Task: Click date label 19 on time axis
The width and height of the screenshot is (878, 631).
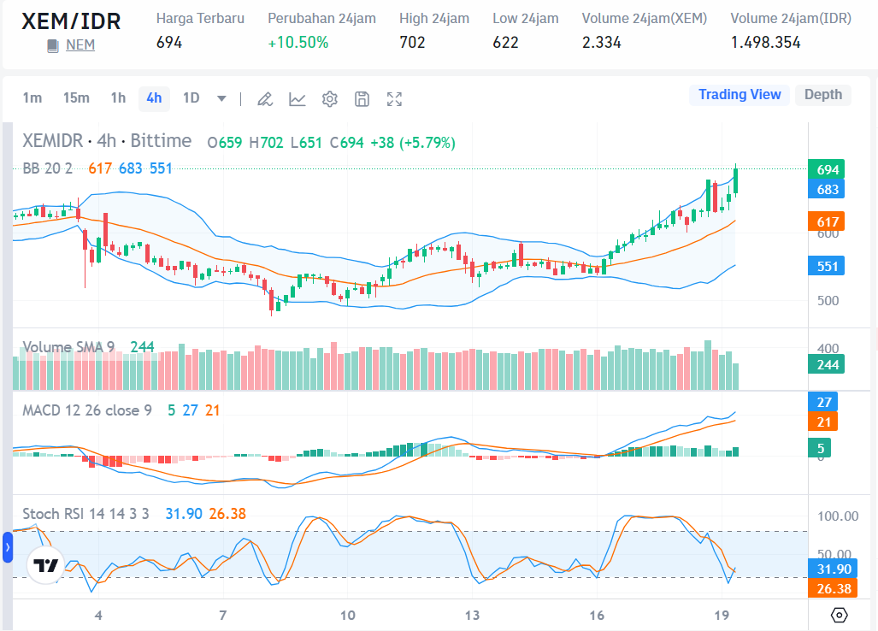Action: pos(722,616)
